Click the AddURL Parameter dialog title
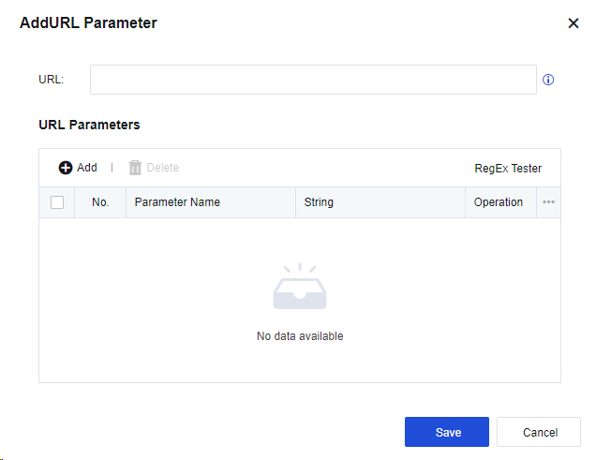 pyautogui.click(x=88, y=23)
